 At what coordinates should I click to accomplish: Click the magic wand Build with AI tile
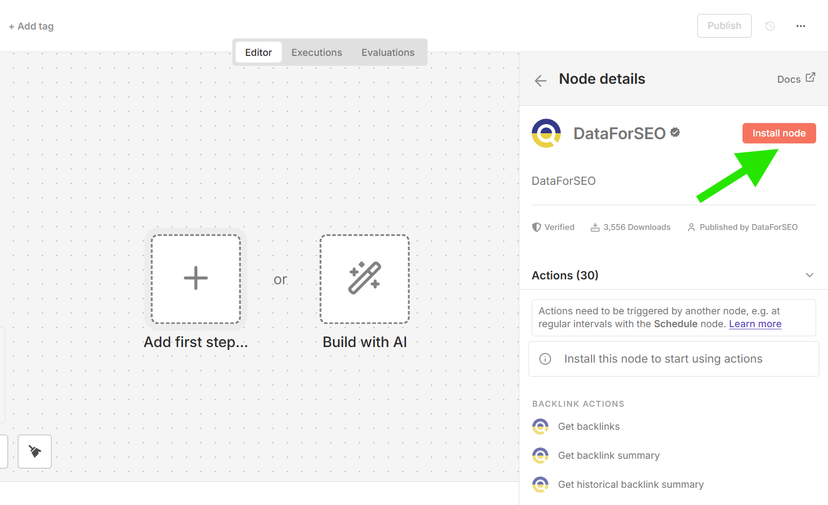(365, 278)
